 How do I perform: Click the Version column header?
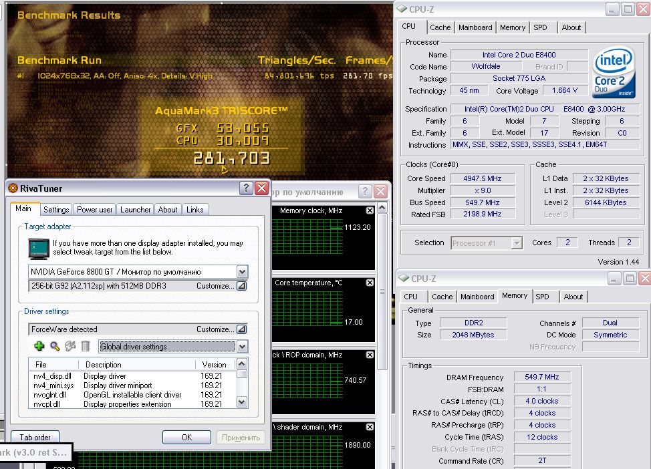click(x=216, y=364)
